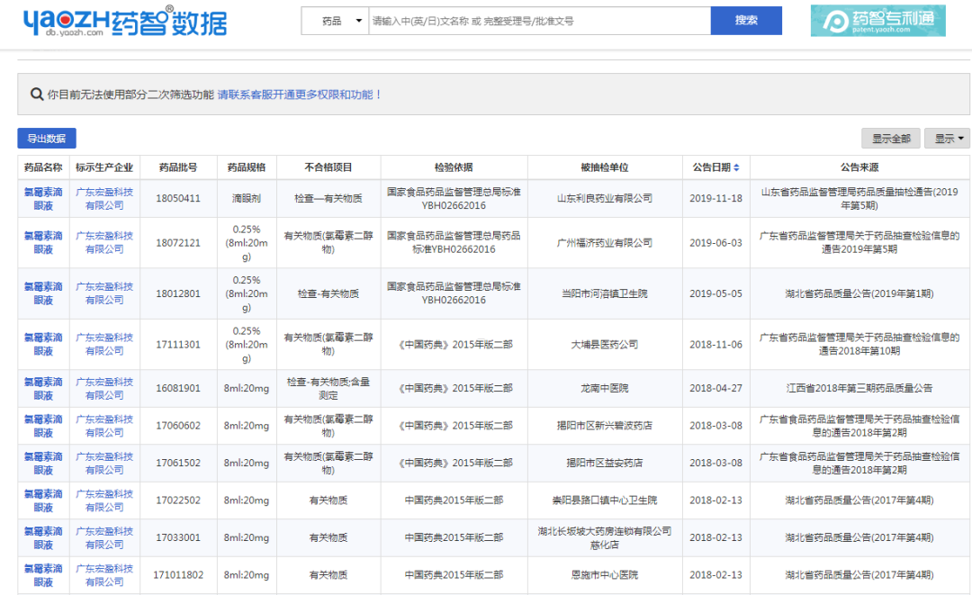Click the 导出数据 export button
This screenshot has height=595, width=972.
click(47, 139)
